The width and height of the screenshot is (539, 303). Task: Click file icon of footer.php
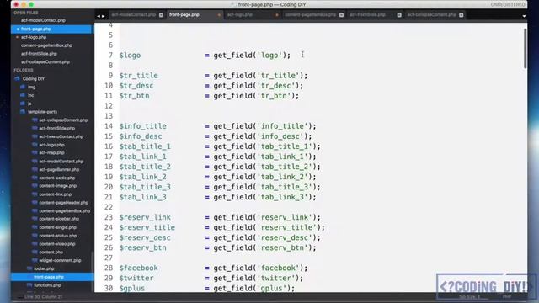pyautogui.click(x=29, y=268)
